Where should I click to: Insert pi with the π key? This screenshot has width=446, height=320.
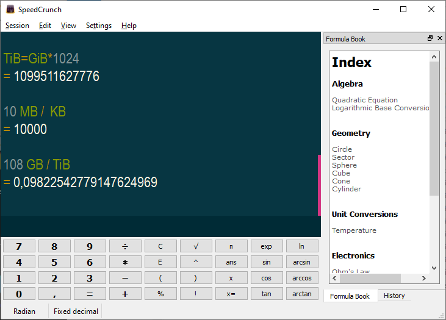[x=231, y=246]
